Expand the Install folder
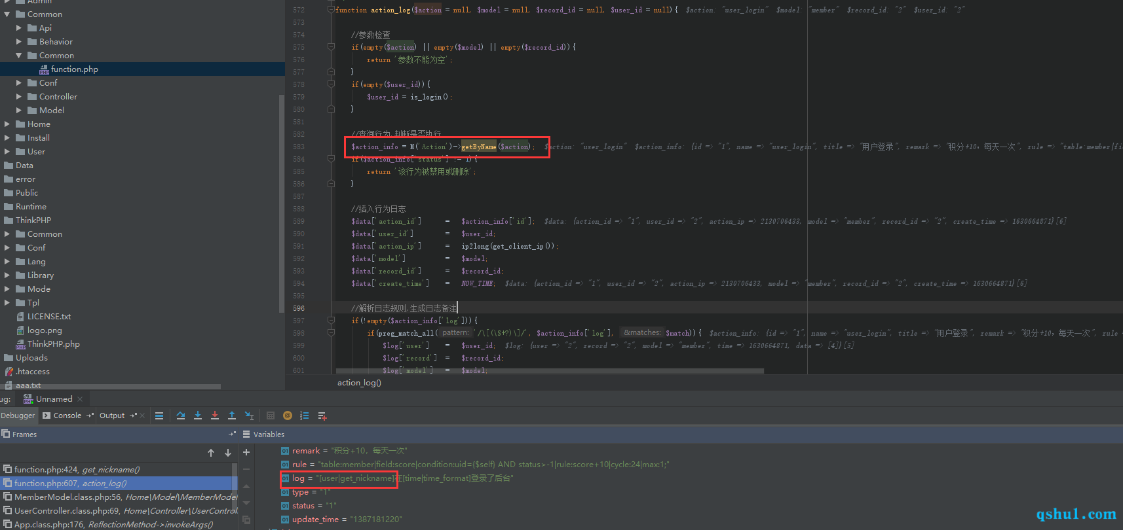Viewport: 1123px width, 530px height. point(7,138)
